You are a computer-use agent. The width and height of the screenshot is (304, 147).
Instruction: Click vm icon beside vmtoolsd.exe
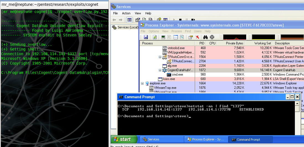165,48
